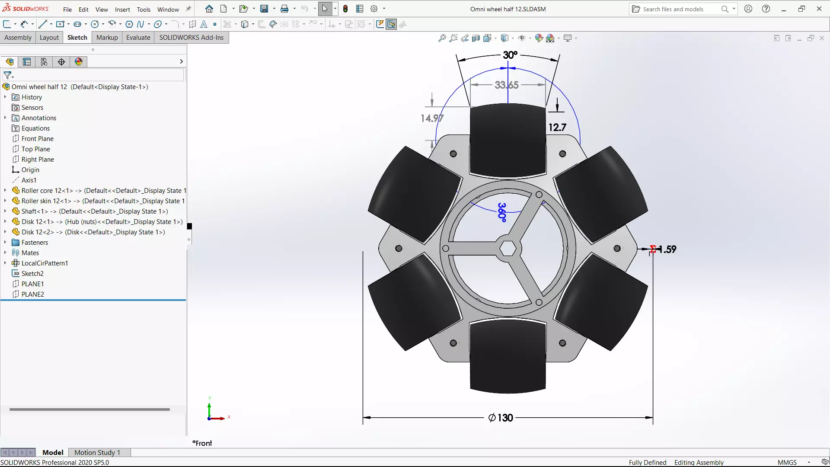Expand Shaft<1> component node
This screenshot has height=467, width=830.
(5, 211)
